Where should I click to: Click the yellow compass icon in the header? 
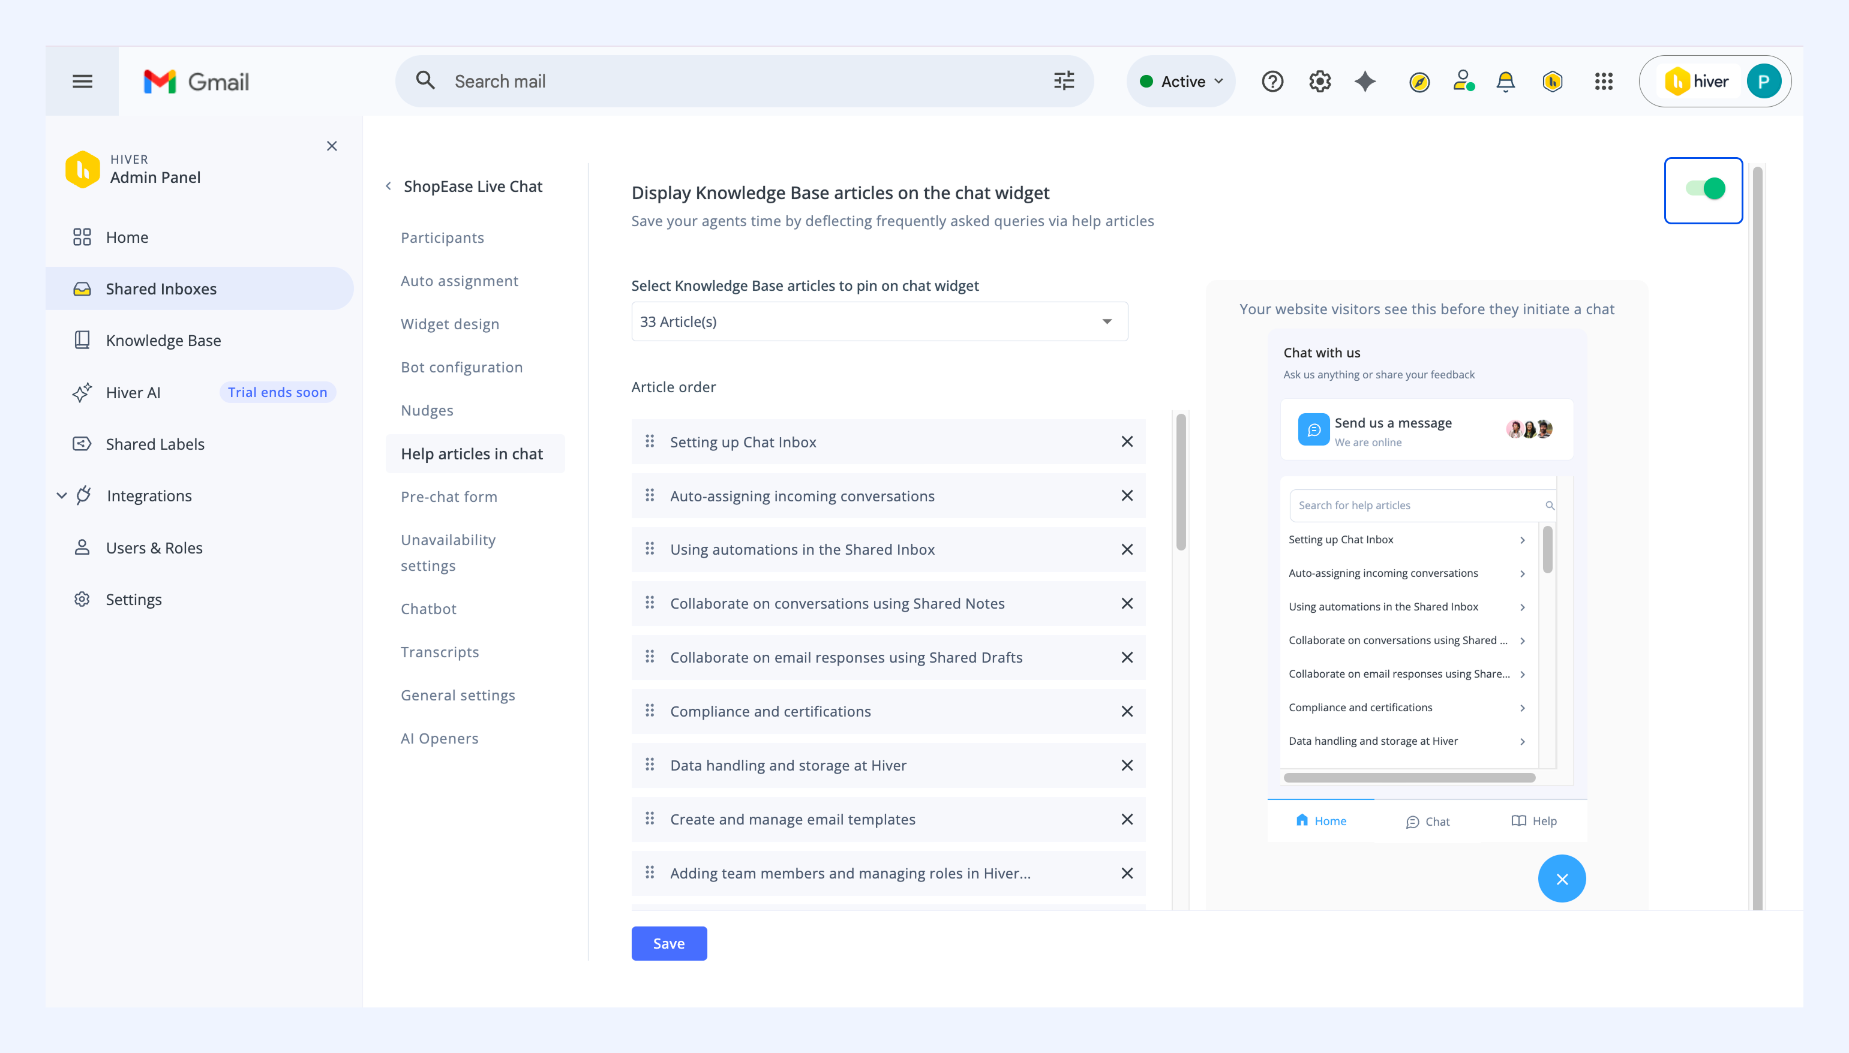(1419, 82)
